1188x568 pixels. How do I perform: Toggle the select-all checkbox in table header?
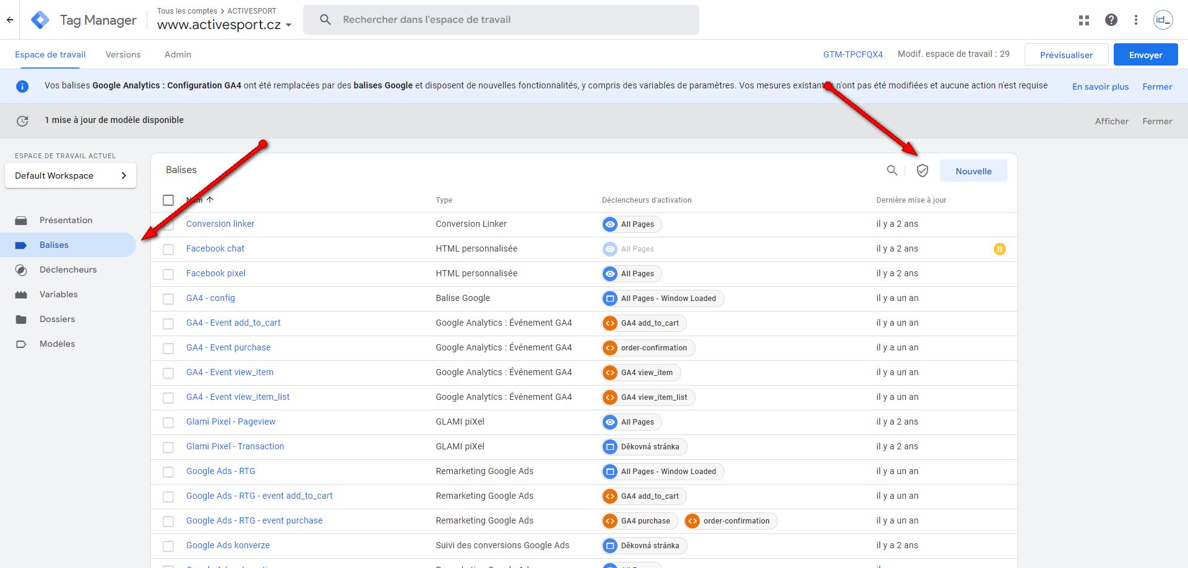point(168,200)
